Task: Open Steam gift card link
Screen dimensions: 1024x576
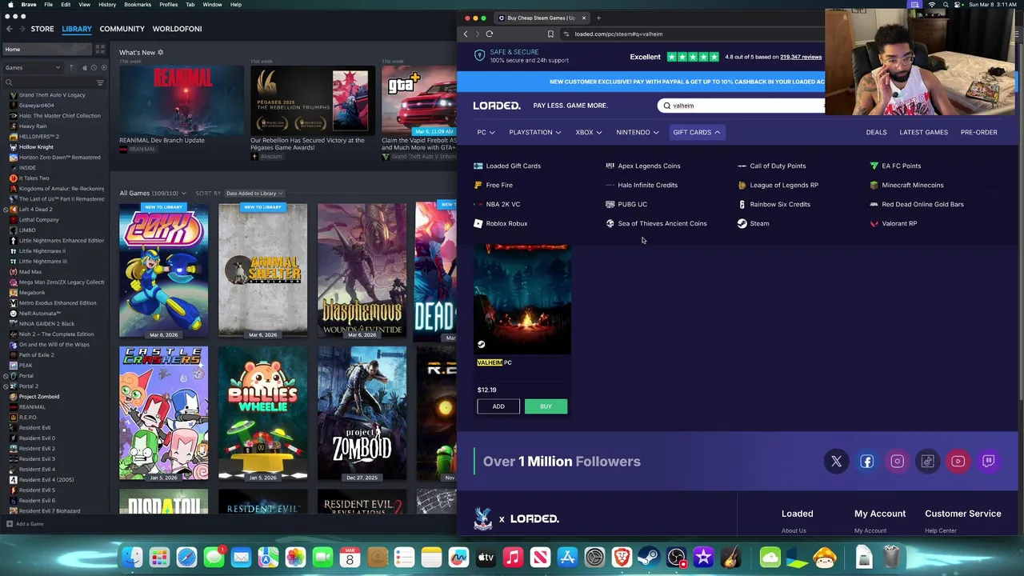Action: pyautogui.click(x=759, y=223)
